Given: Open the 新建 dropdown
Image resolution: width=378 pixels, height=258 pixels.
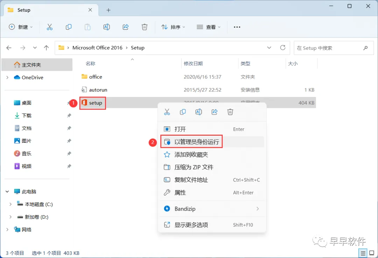Looking at the screenshot, I should [x=21, y=27].
